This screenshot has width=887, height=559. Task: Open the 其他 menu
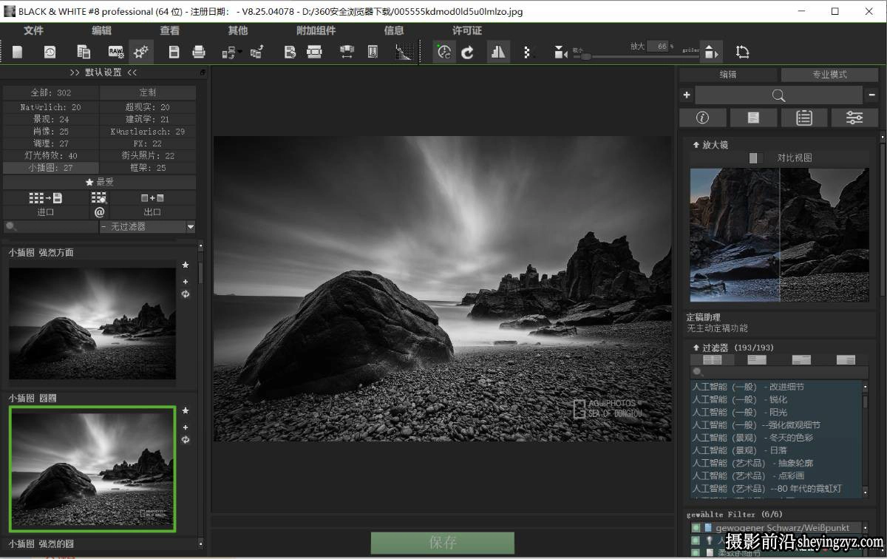pyautogui.click(x=237, y=30)
